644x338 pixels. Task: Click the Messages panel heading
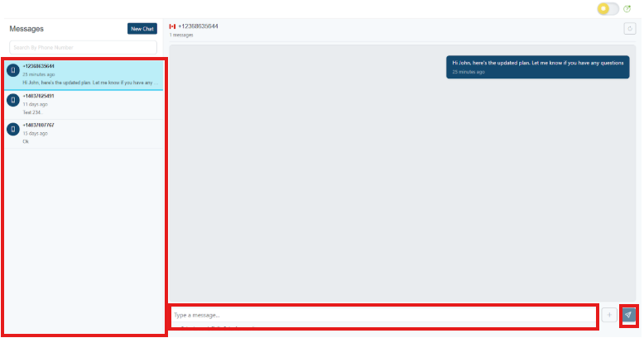coord(26,29)
